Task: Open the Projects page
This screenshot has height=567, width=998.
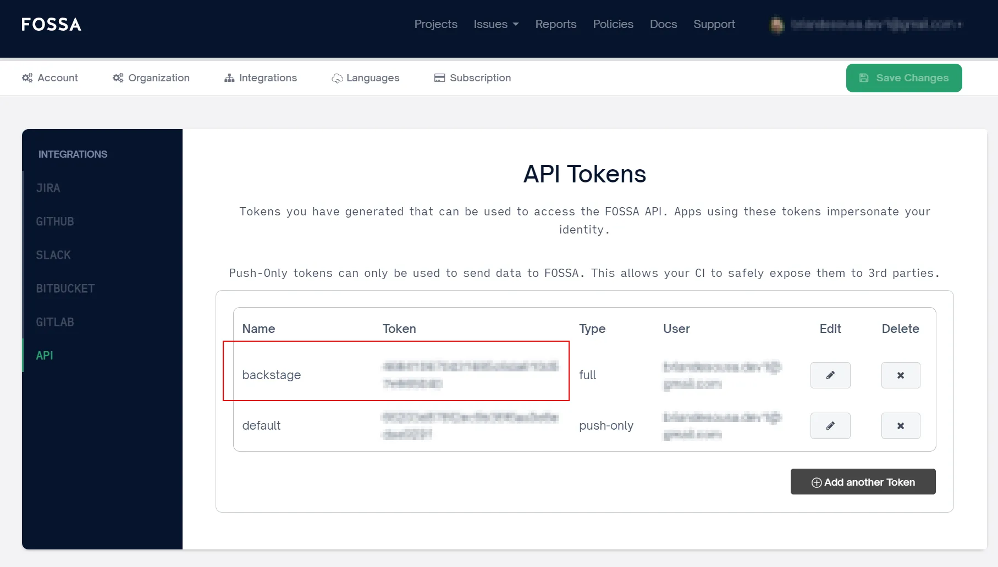Action: [435, 24]
